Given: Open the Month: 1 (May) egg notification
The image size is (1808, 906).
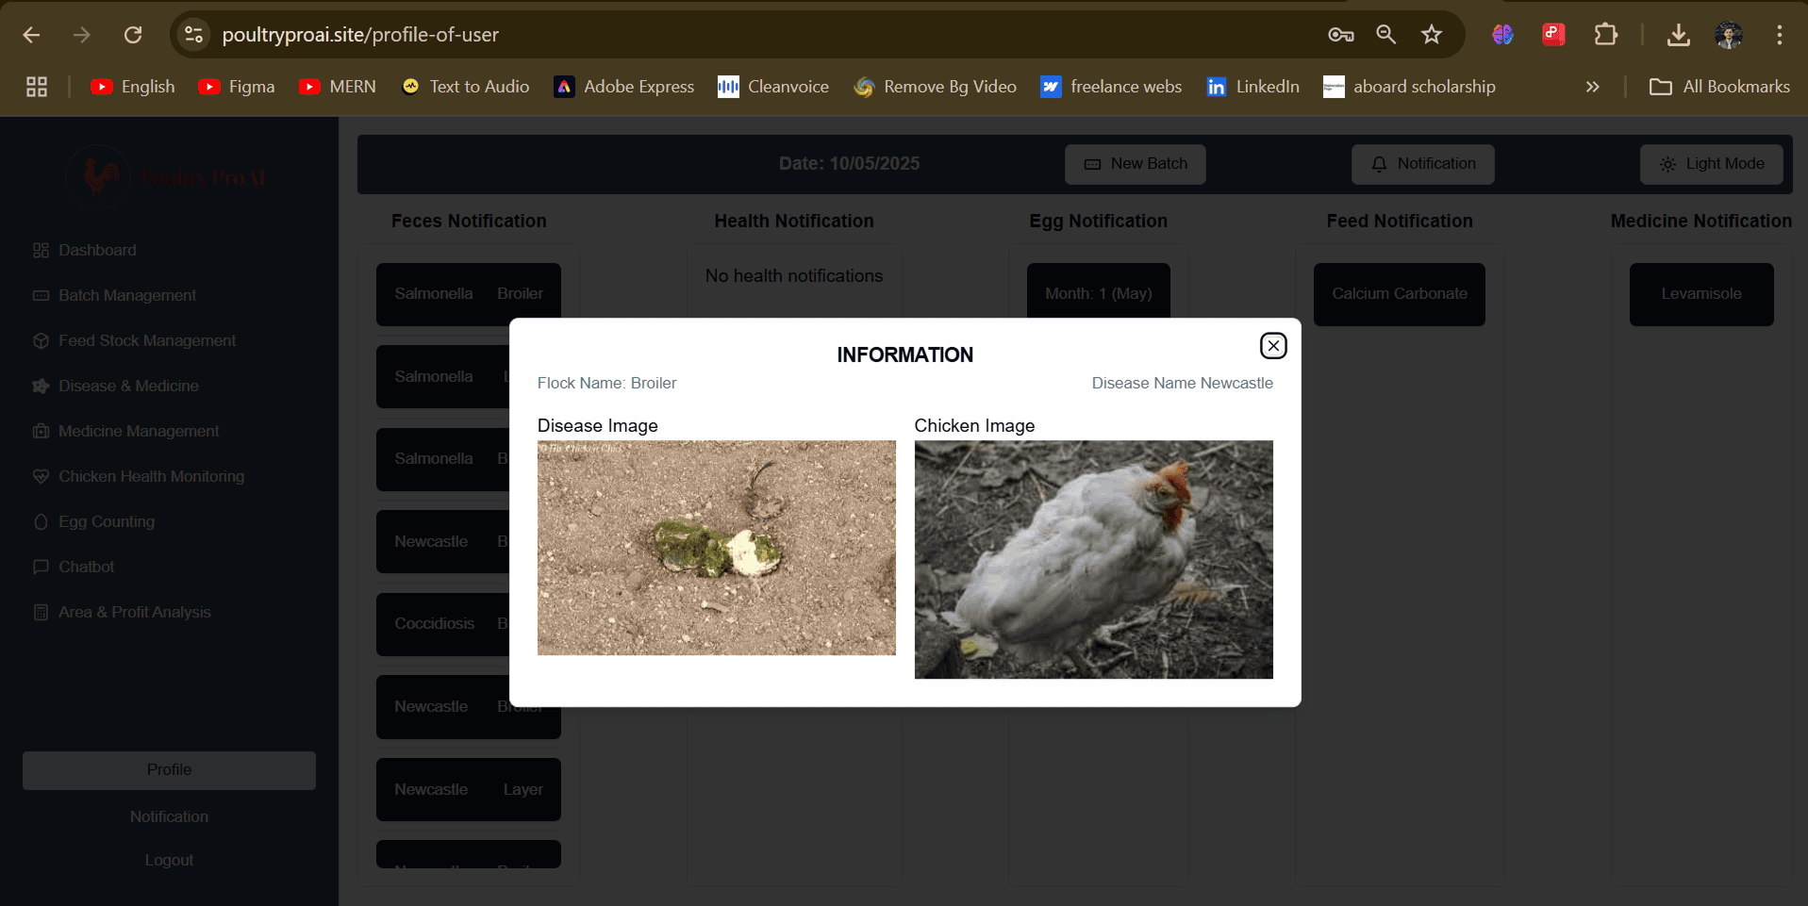Looking at the screenshot, I should click(1099, 291).
